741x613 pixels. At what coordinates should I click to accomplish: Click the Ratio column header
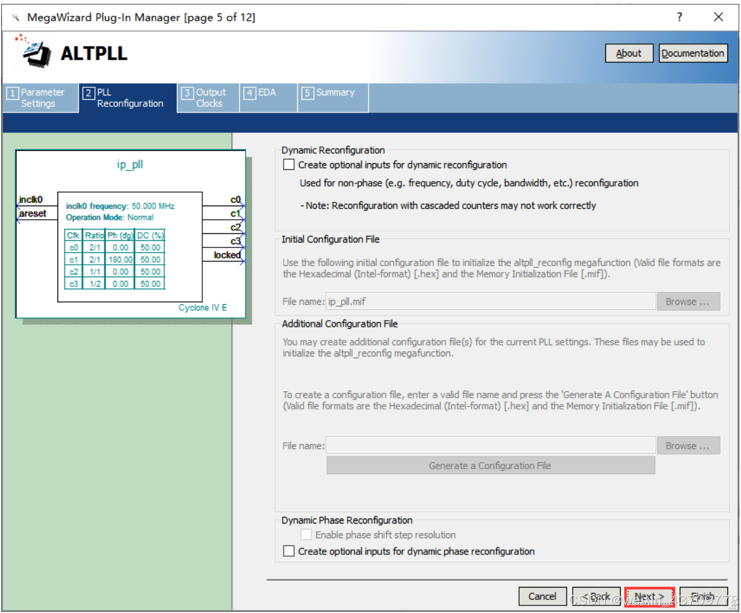click(x=94, y=235)
